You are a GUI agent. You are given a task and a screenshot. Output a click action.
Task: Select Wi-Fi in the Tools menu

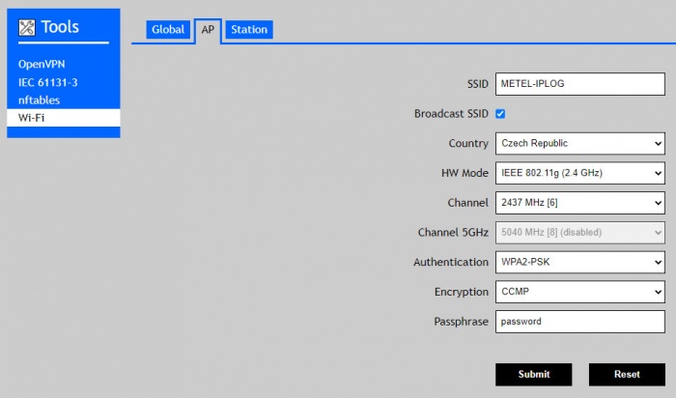point(32,118)
